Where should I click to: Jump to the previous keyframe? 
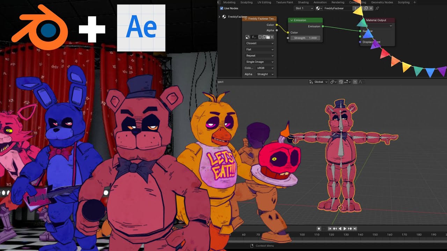pos(335,229)
